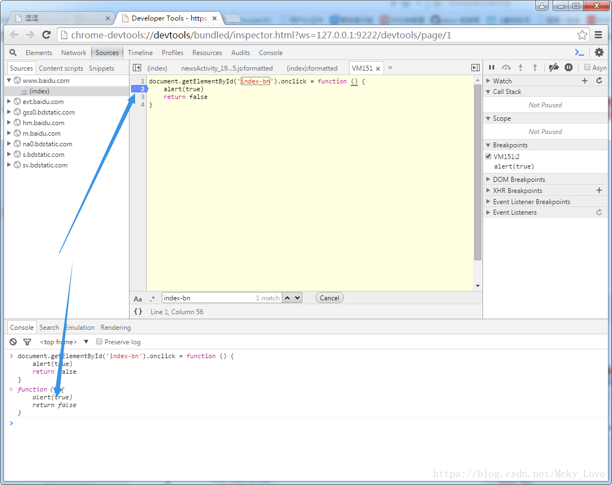Toggle Async call stack checkbox

587,67
